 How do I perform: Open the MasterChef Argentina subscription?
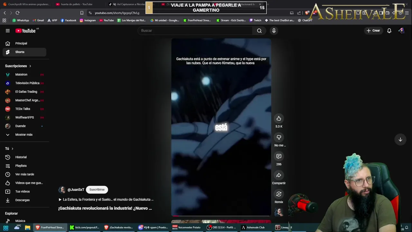[x=24, y=100]
